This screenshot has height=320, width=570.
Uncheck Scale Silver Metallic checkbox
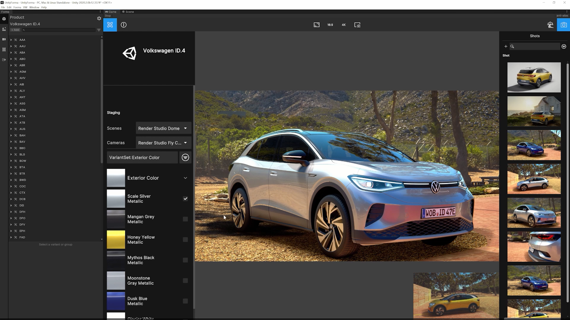(185, 199)
